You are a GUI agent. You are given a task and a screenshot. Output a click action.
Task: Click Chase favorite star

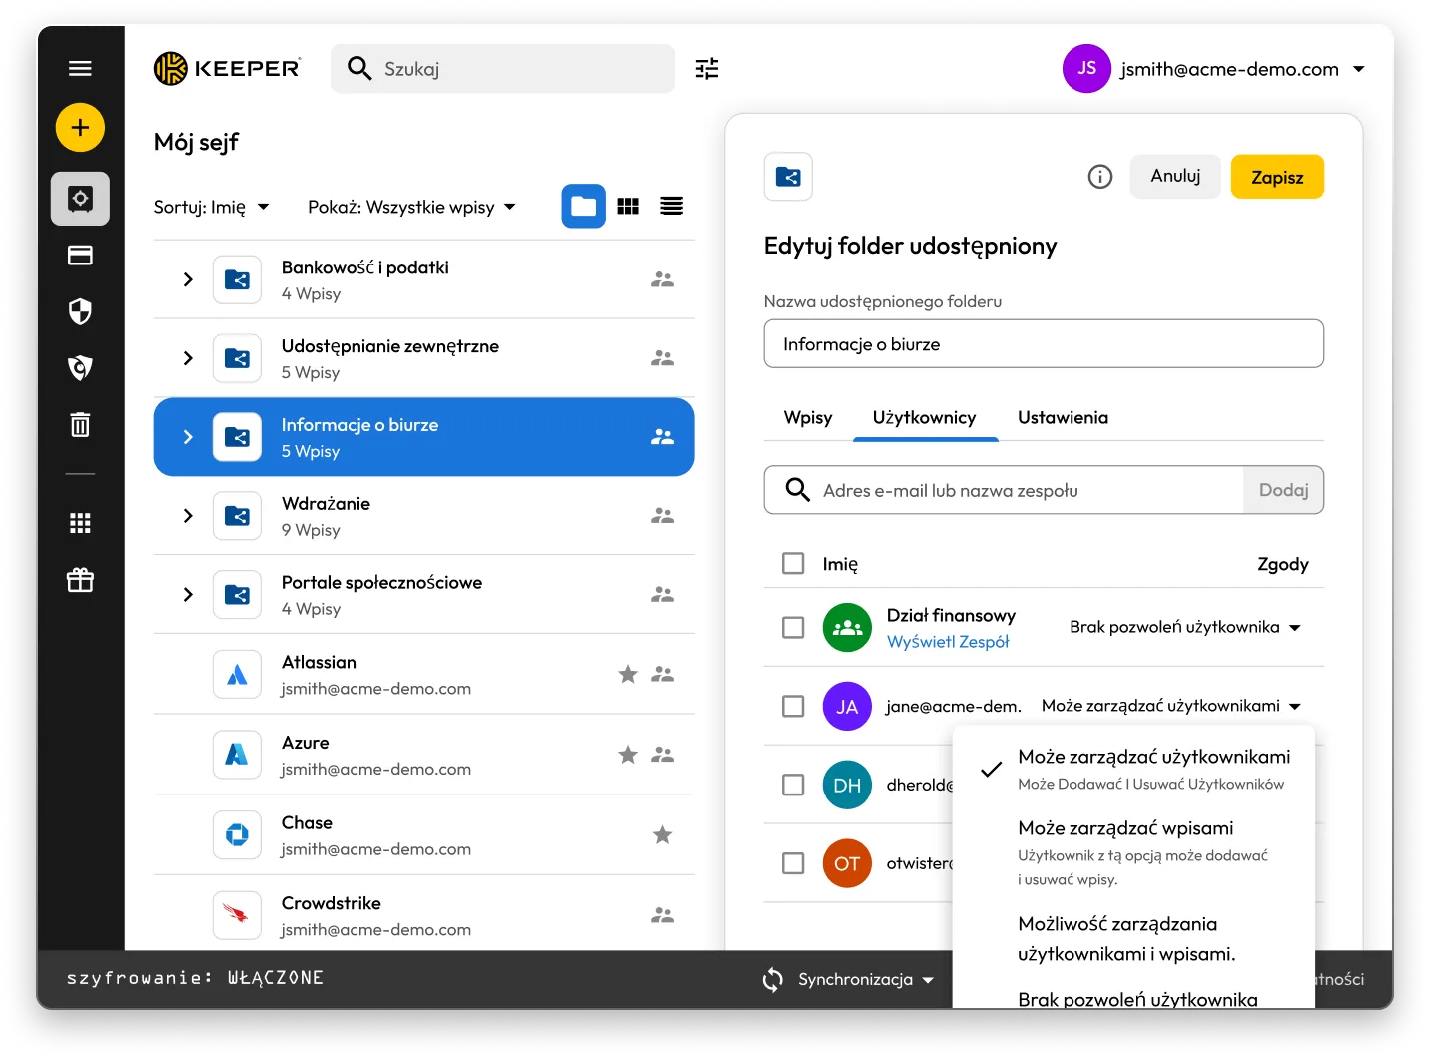pyautogui.click(x=662, y=835)
